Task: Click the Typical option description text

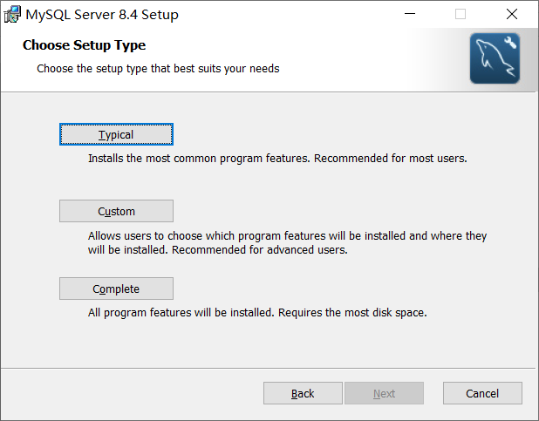Action: point(277,160)
